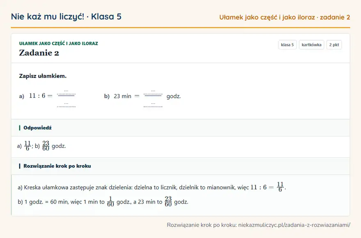Click the 'Zapisz ułamkiem.' instruction
This screenshot has height=238, width=361.
[43, 76]
